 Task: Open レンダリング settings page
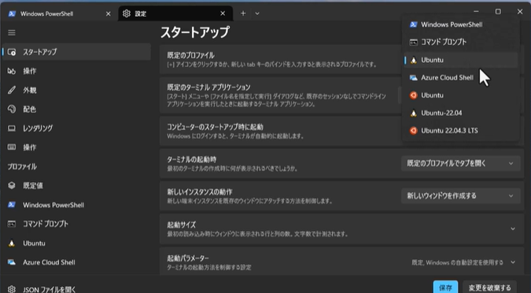(x=76, y=128)
